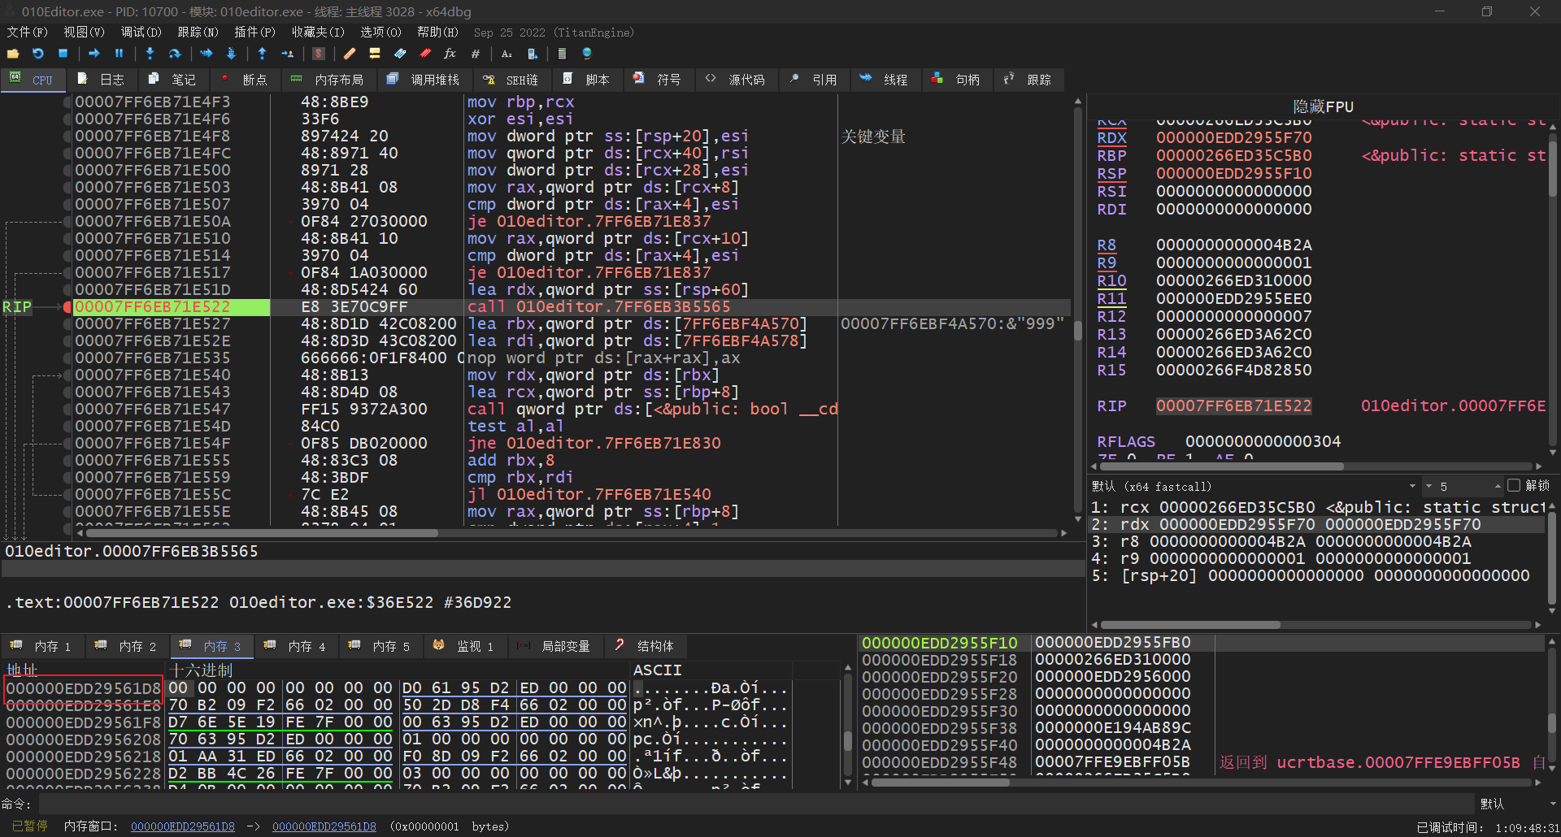Open the 插件(P) menu
This screenshot has height=837, width=1561.
pos(254,33)
